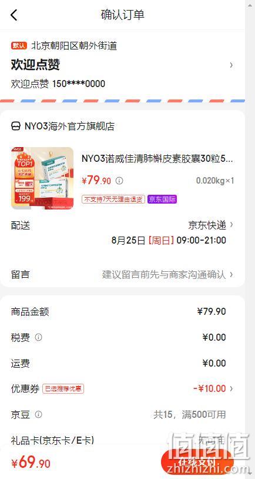Select delivery time 8月25日 09:00-21:00

pyautogui.click(x=169, y=241)
